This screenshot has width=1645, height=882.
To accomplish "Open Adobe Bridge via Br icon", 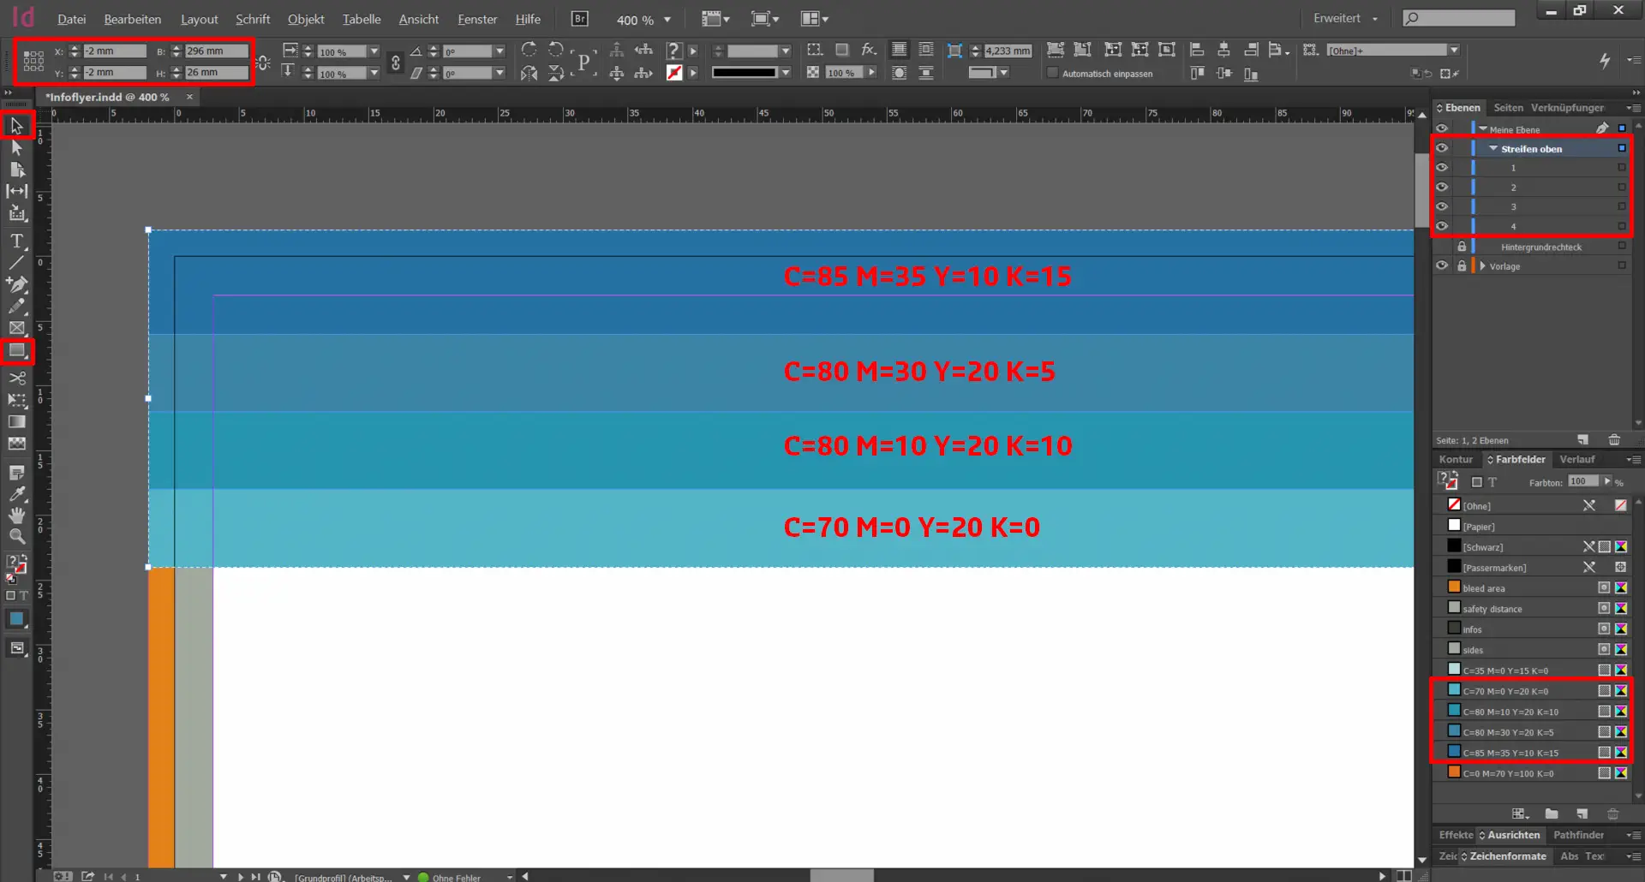I will click(x=580, y=19).
